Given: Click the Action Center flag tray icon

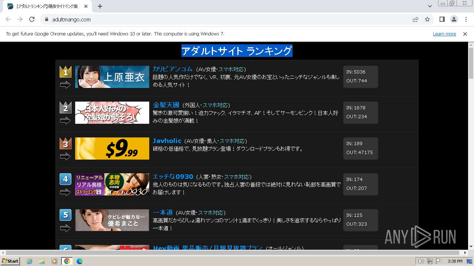Looking at the screenshot, I should pos(439,261).
